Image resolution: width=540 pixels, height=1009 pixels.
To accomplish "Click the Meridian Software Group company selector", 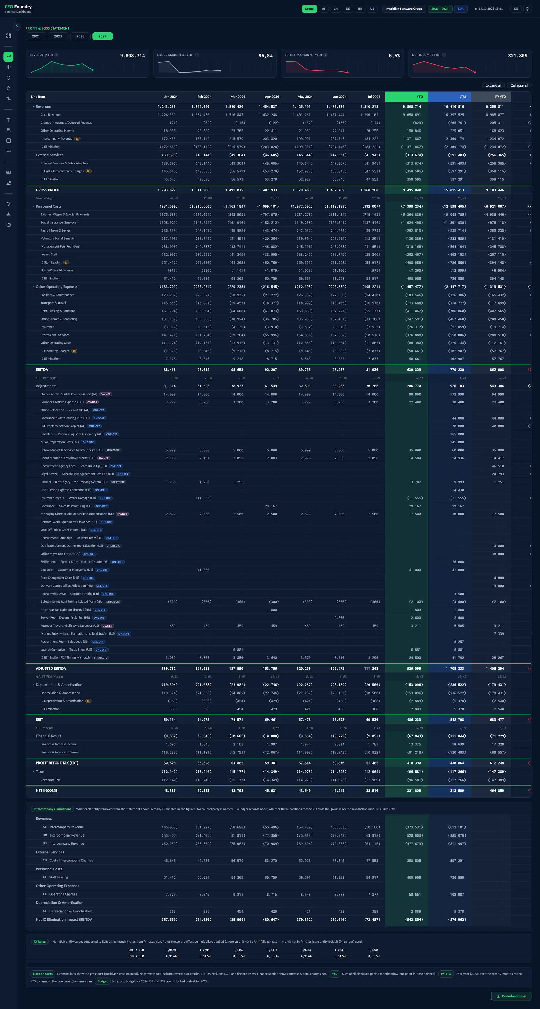I will tap(404, 9).
